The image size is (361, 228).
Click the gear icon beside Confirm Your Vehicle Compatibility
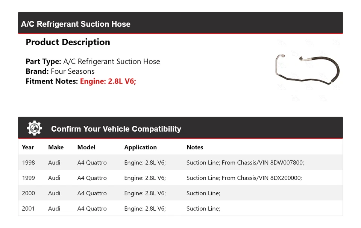click(x=34, y=128)
